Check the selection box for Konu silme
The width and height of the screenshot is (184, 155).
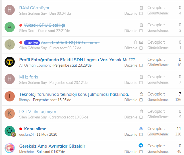coord(141,135)
